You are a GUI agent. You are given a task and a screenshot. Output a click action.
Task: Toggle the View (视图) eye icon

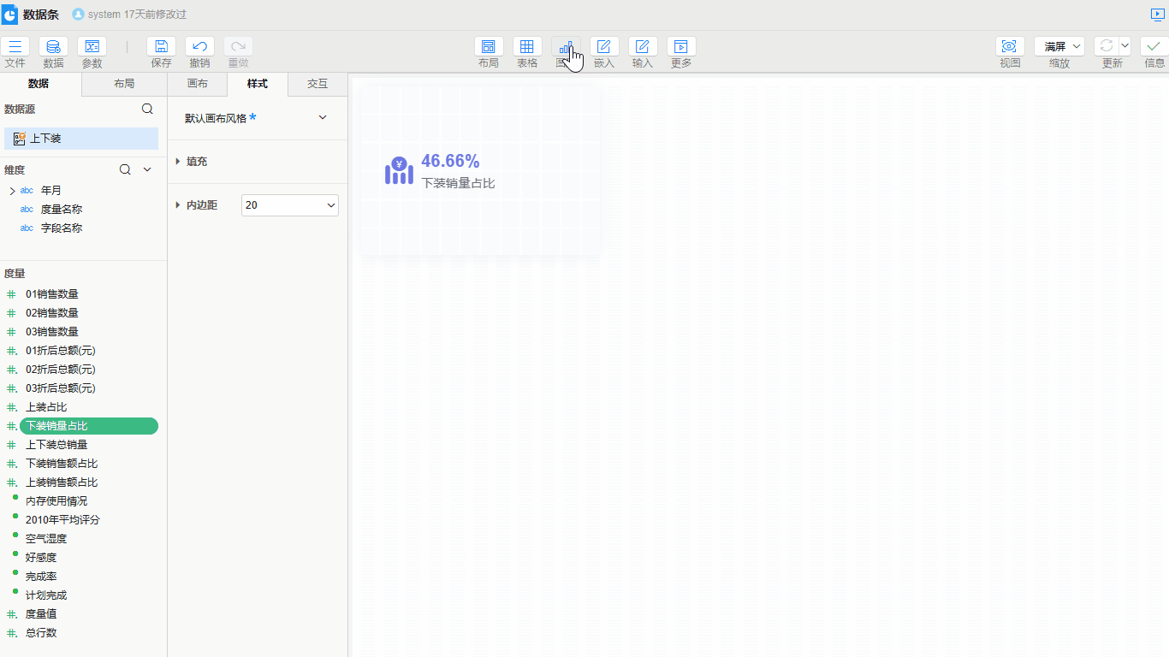click(1010, 47)
